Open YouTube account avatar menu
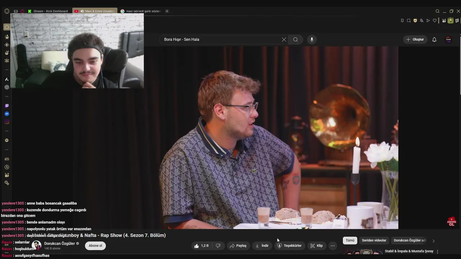 click(x=448, y=40)
